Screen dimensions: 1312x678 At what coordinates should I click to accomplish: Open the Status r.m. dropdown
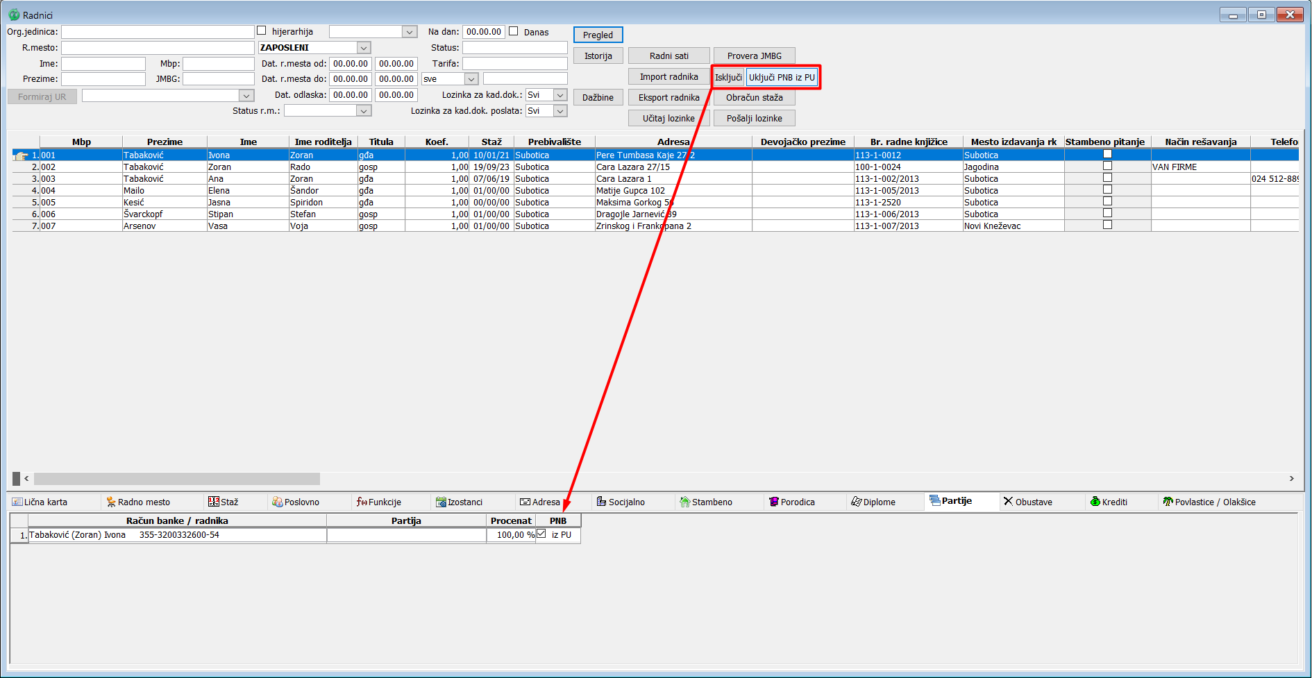tap(364, 111)
